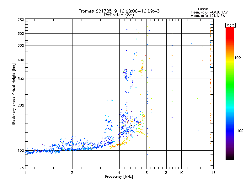Screen dimensions: 251x188
Task: Click the colorbar label '-100'
Action: coord(239,131)
